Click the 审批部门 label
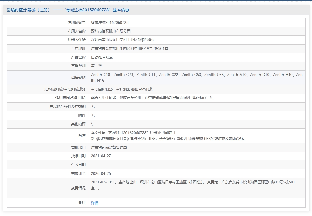This screenshot has width=312, height=216. pos(78,147)
